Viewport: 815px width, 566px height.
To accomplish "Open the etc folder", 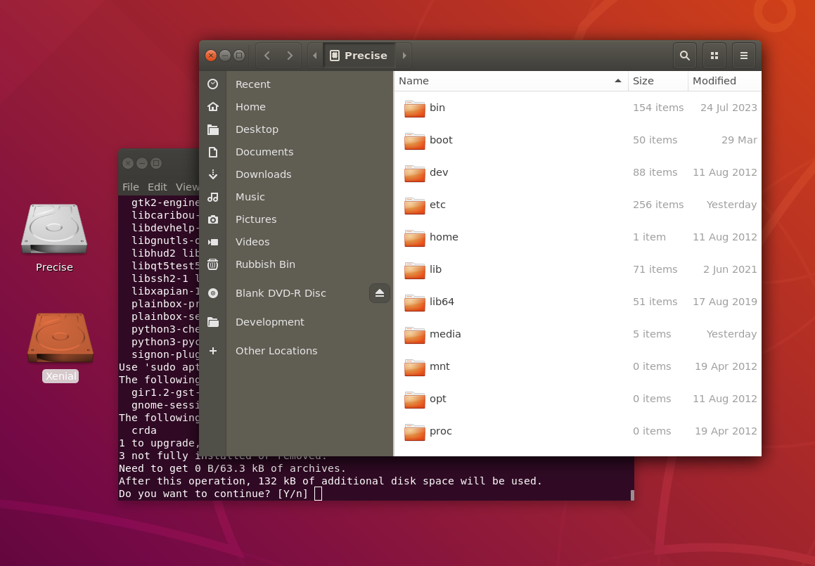I will coord(437,205).
